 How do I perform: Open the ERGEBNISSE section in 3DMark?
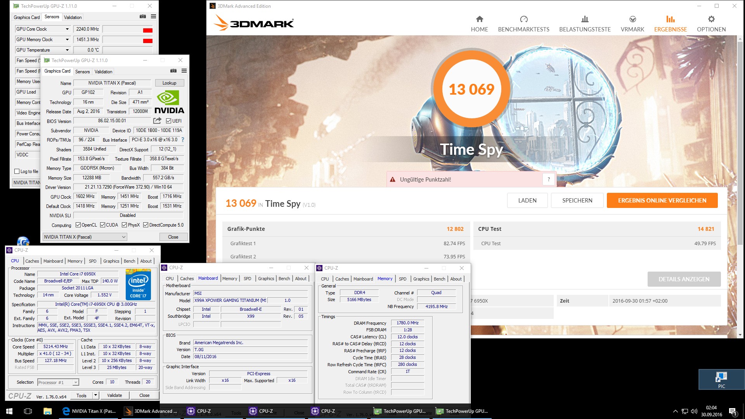pyautogui.click(x=670, y=24)
